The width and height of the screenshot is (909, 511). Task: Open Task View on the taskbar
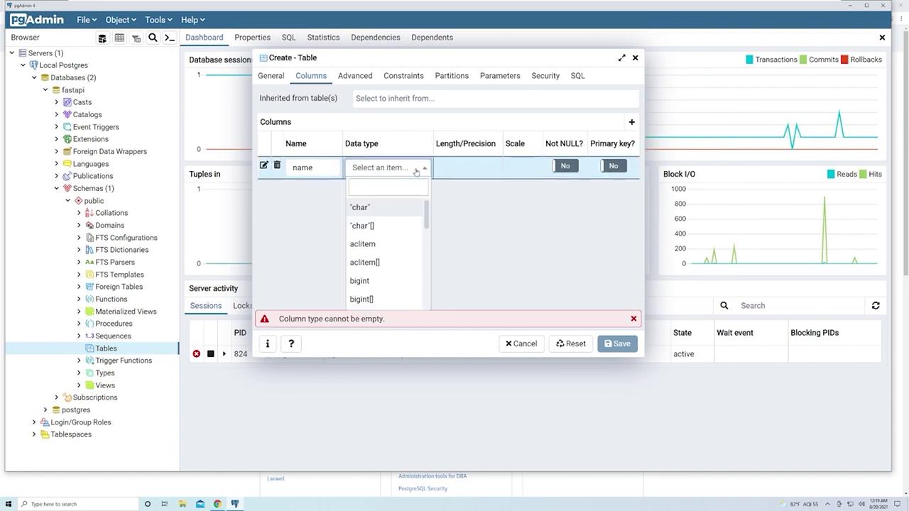(165, 504)
